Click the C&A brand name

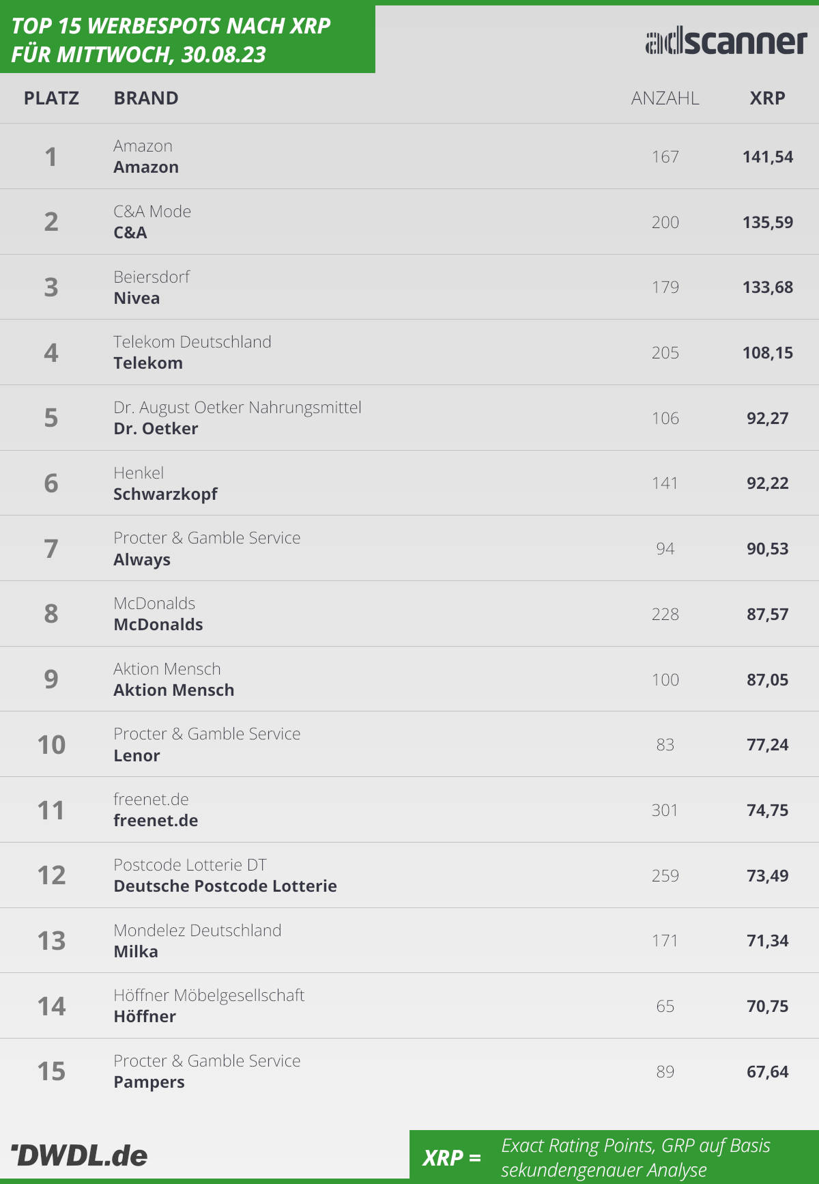[130, 233]
